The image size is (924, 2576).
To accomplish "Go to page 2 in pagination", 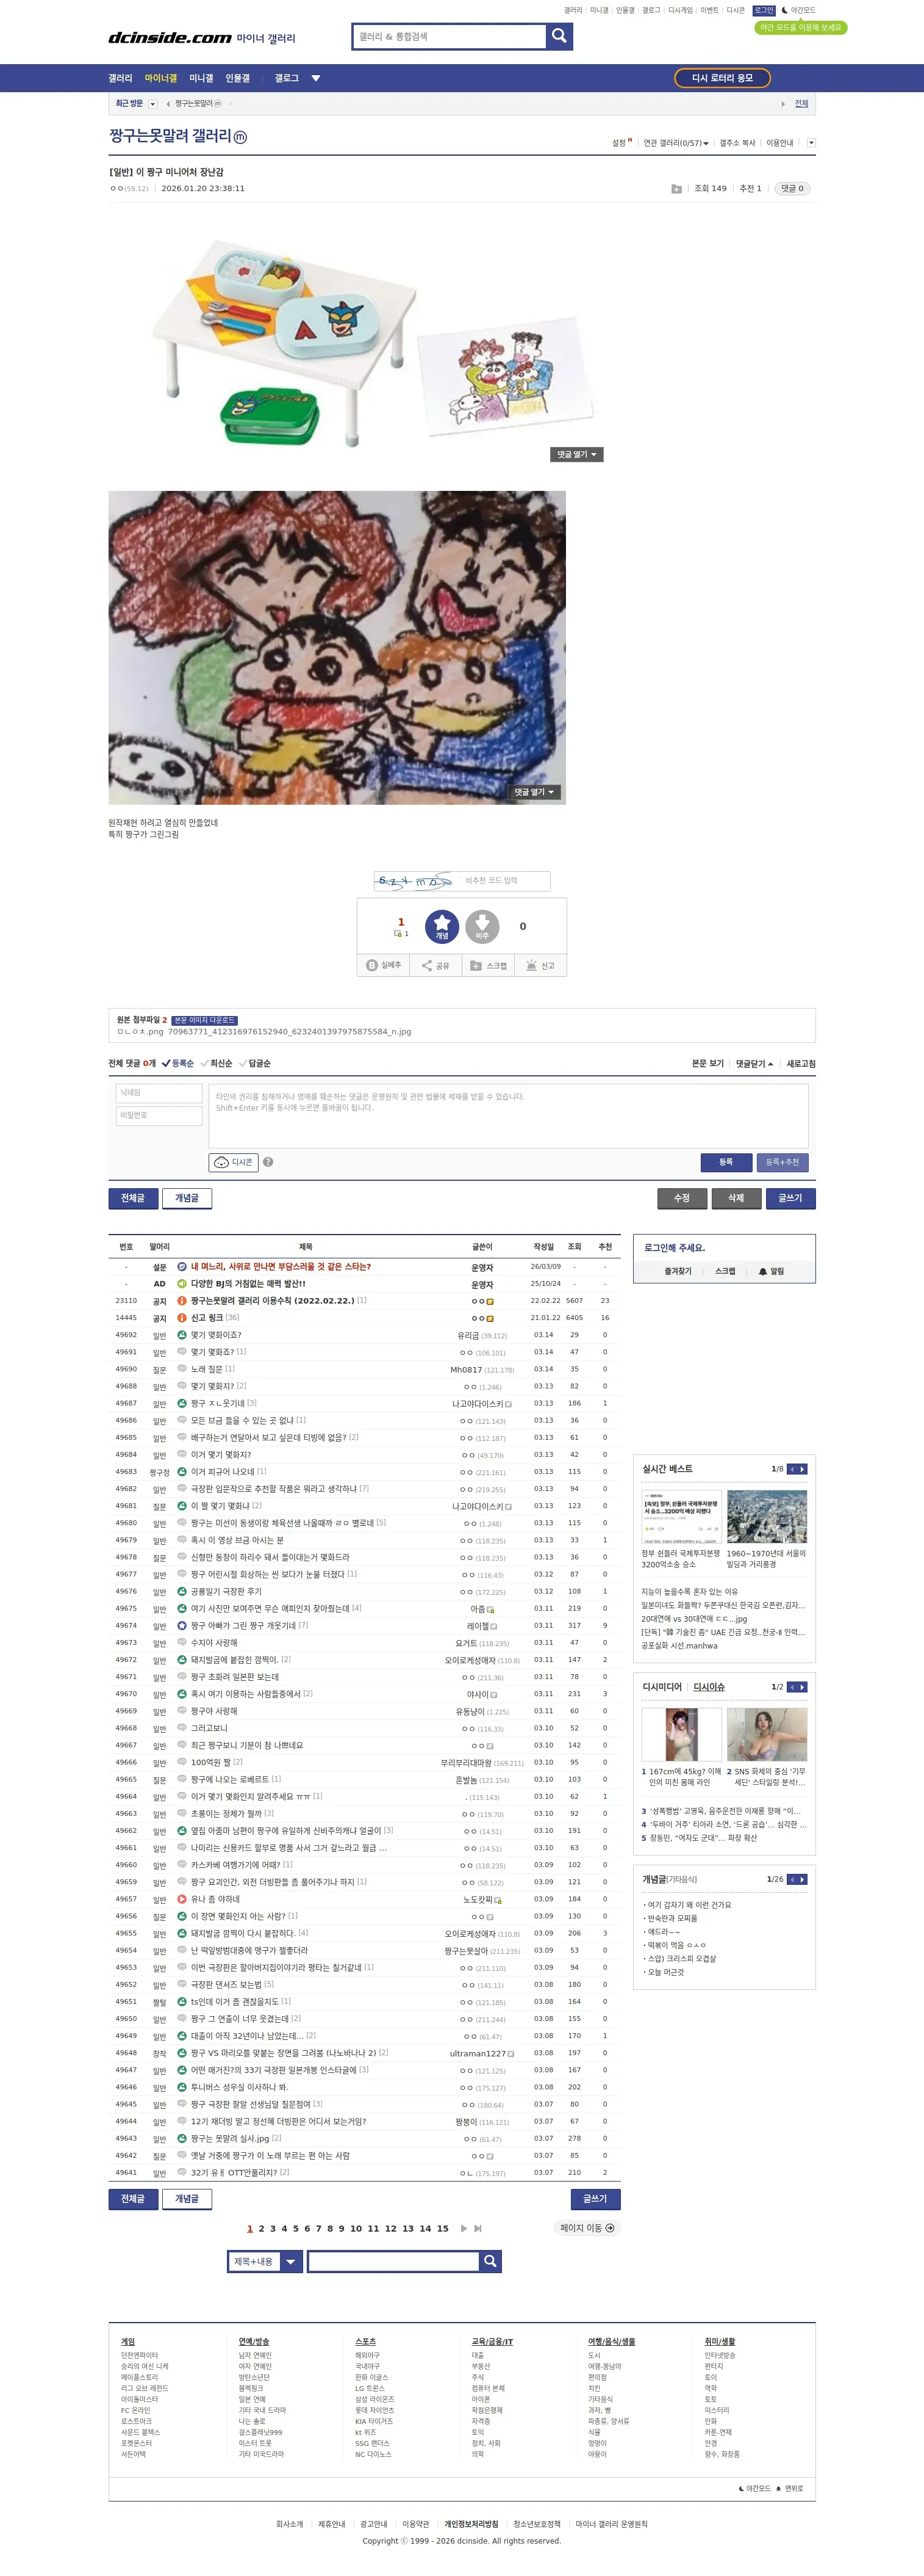I will coord(262,2228).
